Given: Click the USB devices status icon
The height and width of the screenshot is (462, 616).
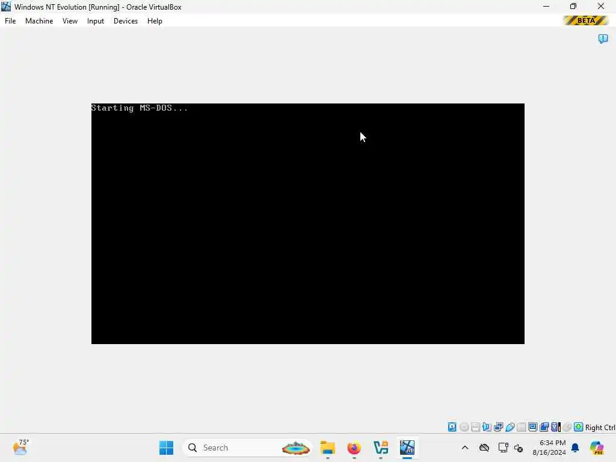Looking at the screenshot, I should click(x=510, y=427).
